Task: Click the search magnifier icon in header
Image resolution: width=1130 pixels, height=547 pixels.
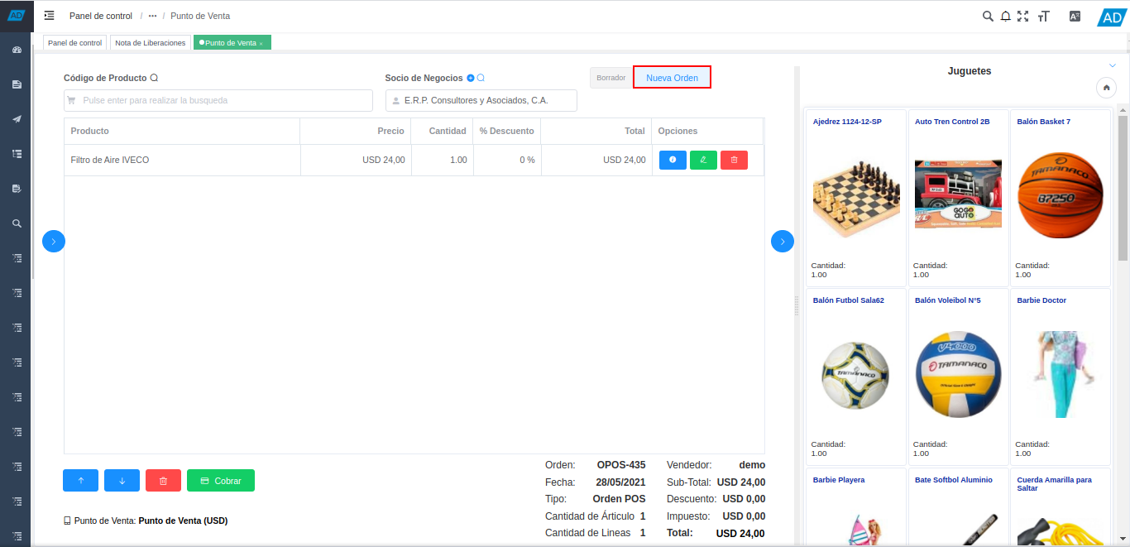Action: tap(988, 16)
